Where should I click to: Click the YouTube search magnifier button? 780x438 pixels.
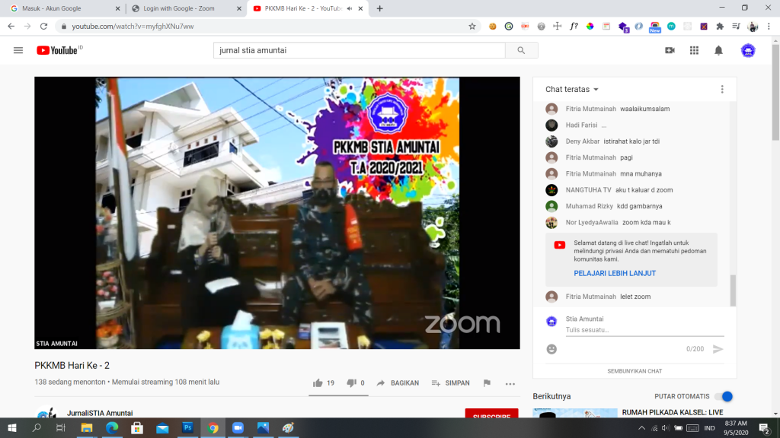[521, 50]
